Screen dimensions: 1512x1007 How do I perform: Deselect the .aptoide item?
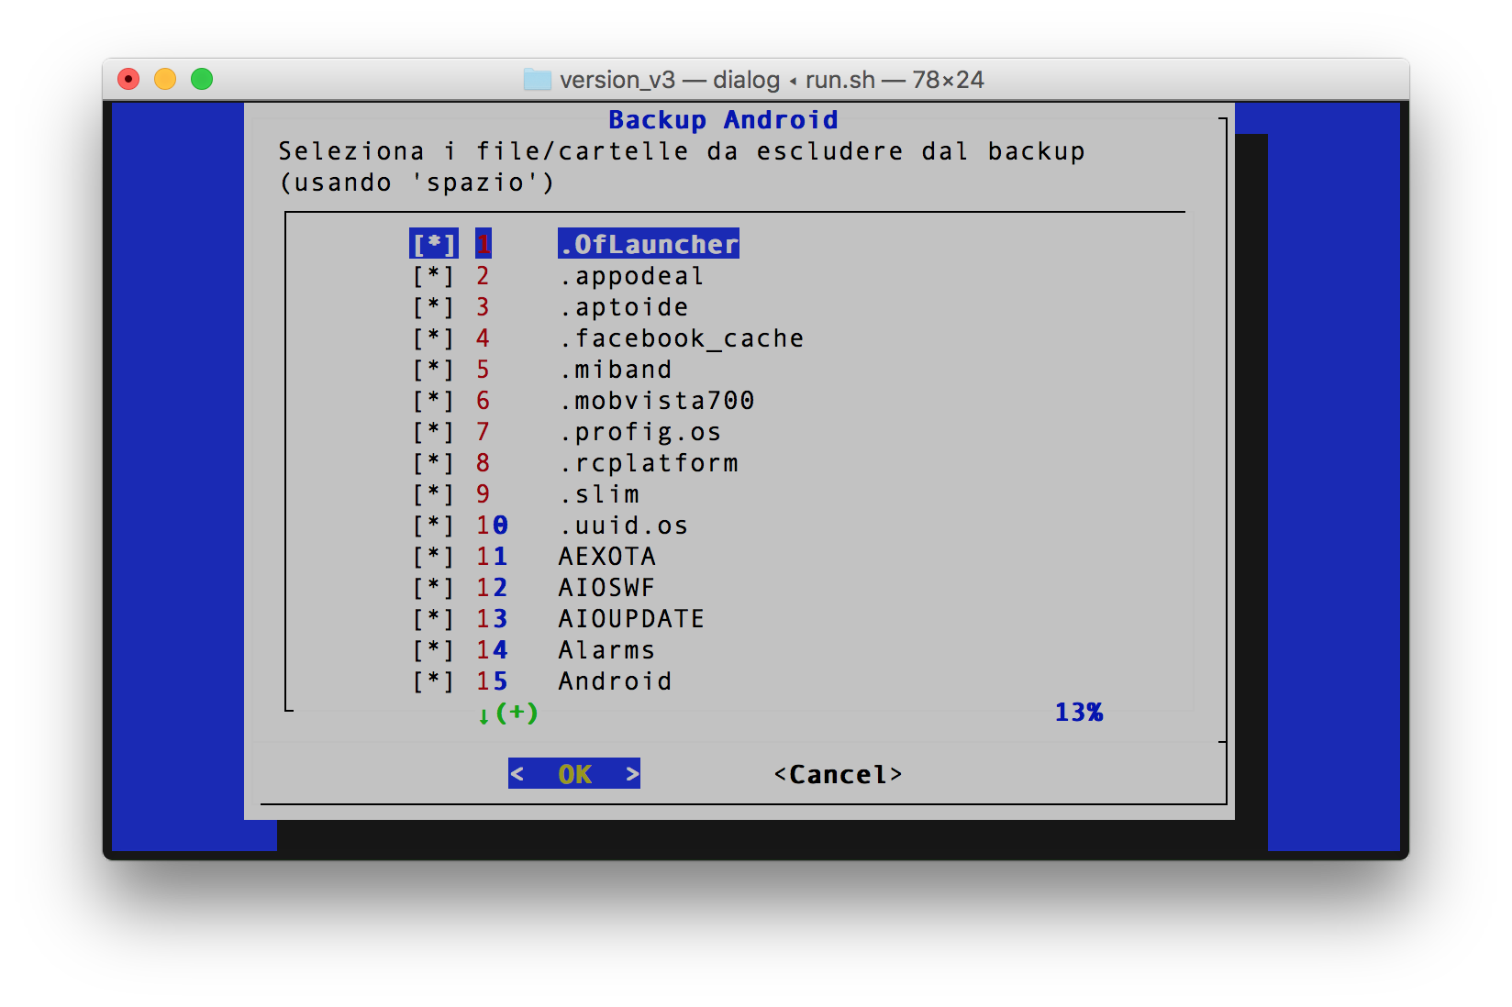pos(432,306)
